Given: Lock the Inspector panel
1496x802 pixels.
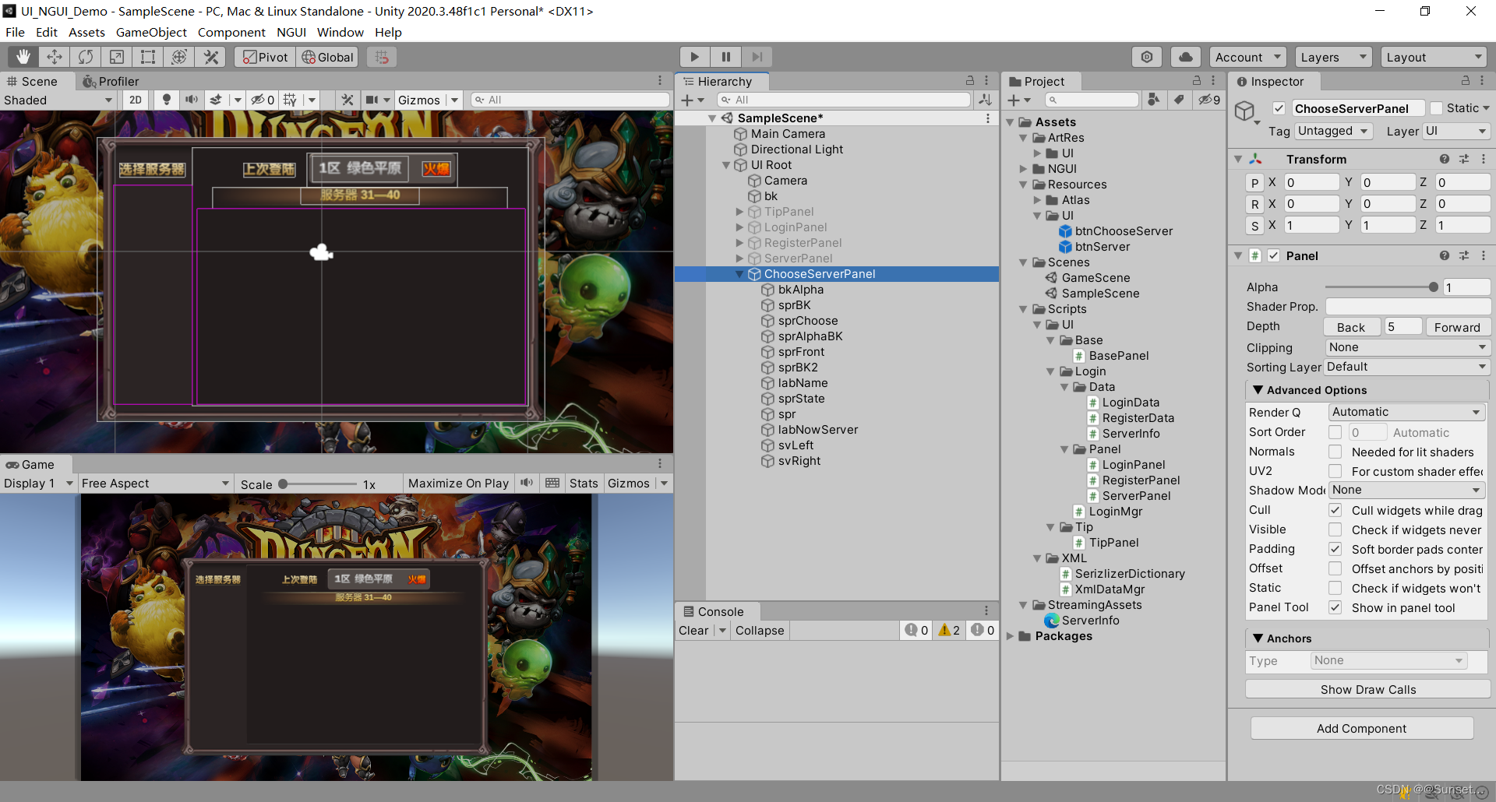Looking at the screenshot, I should pos(1466,81).
